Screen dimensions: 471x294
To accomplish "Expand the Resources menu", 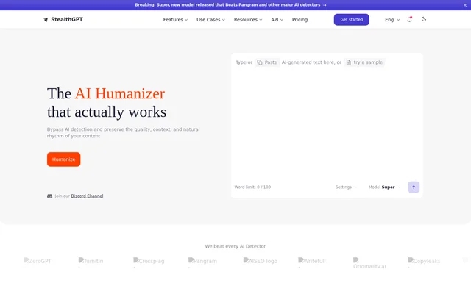I will pyautogui.click(x=248, y=20).
